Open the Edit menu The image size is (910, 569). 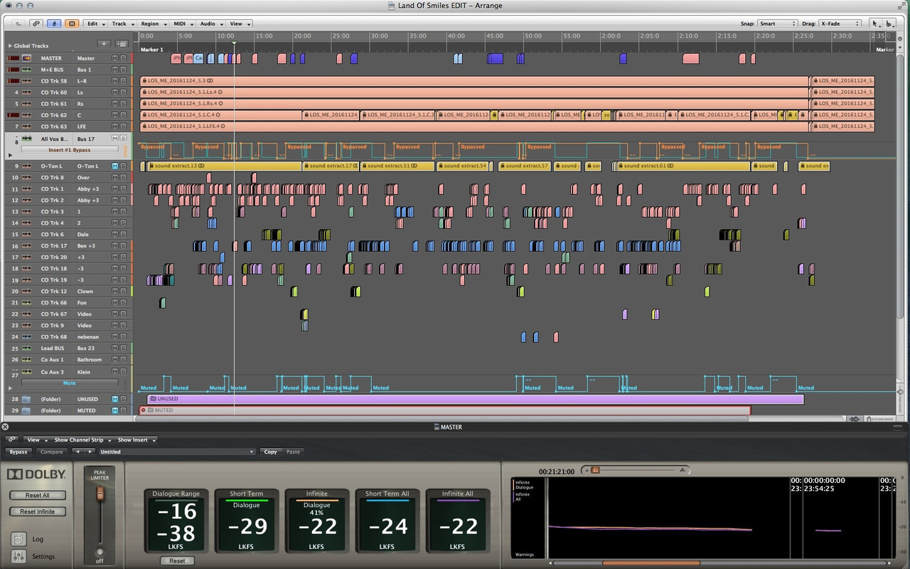tap(95, 23)
